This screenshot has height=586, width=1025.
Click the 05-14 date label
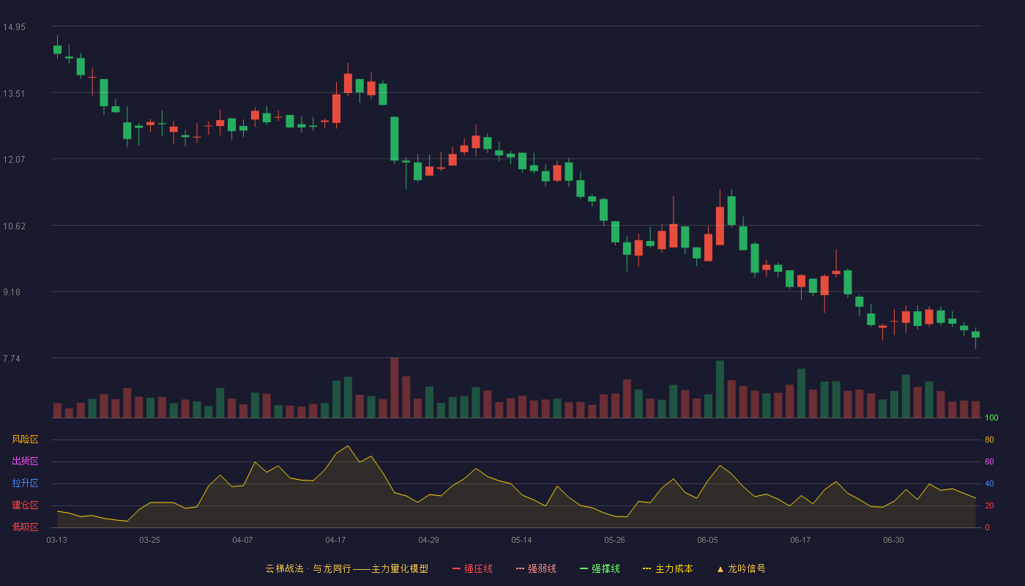(x=521, y=540)
